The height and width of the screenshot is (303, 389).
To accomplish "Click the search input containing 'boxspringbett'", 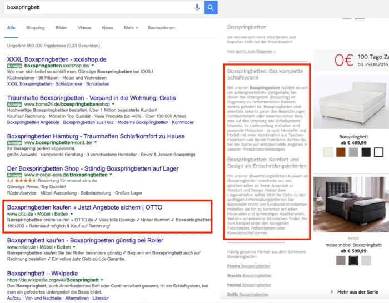I will (94, 7).
